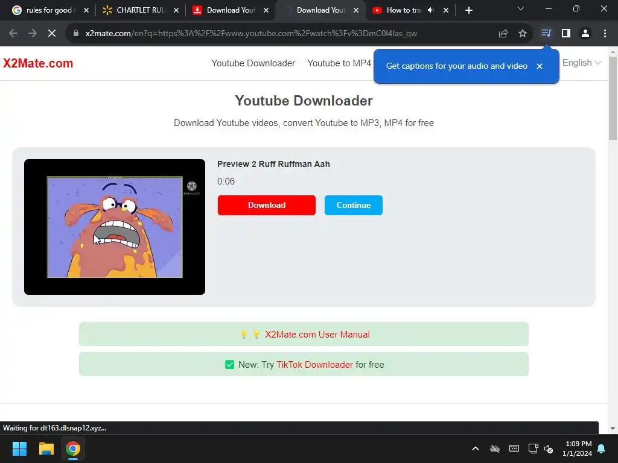Open Youtube Downloader in site navigation
Image resolution: width=618 pixels, height=463 pixels.
tap(253, 63)
